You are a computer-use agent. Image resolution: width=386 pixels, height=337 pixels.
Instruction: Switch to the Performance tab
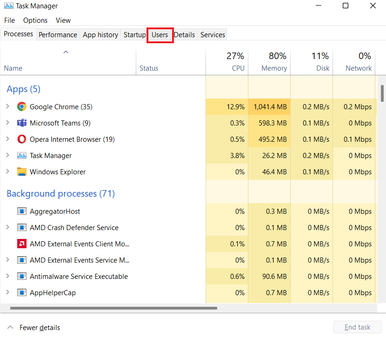point(58,35)
